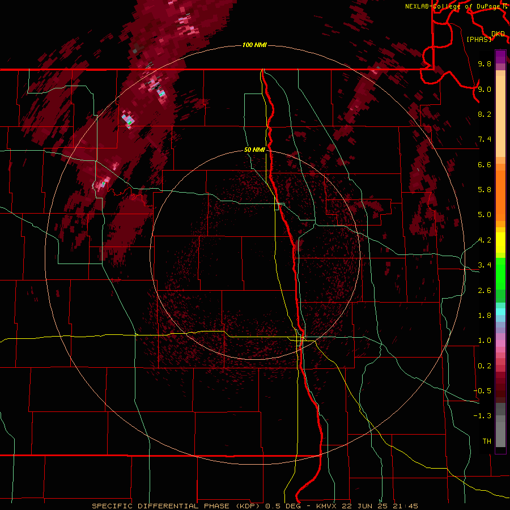
Task: Click the TH threshold label on scale
Action: tap(487, 441)
